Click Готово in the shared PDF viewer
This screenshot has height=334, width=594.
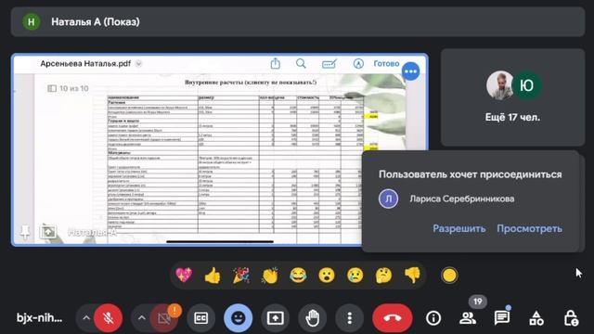point(386,64)
